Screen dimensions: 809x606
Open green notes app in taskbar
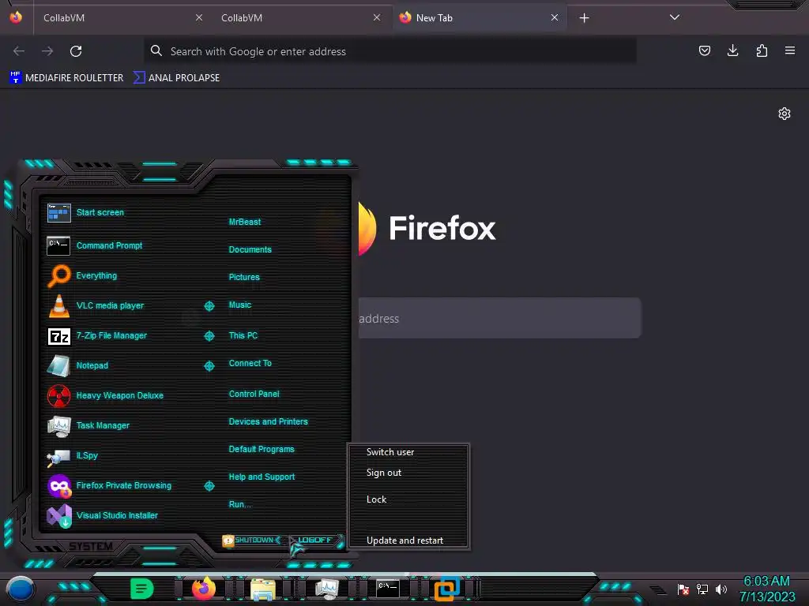point(142,588)
